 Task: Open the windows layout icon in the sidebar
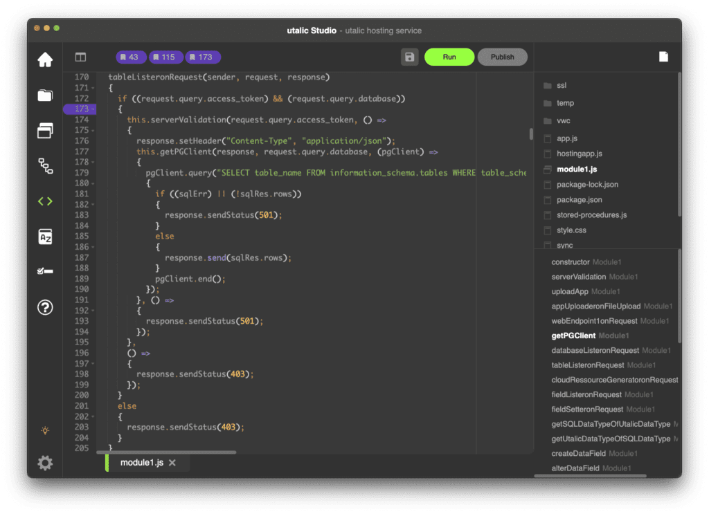coord(45,130)
